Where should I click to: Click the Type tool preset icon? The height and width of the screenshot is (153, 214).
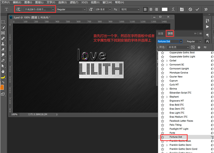[x=6, y=9]
